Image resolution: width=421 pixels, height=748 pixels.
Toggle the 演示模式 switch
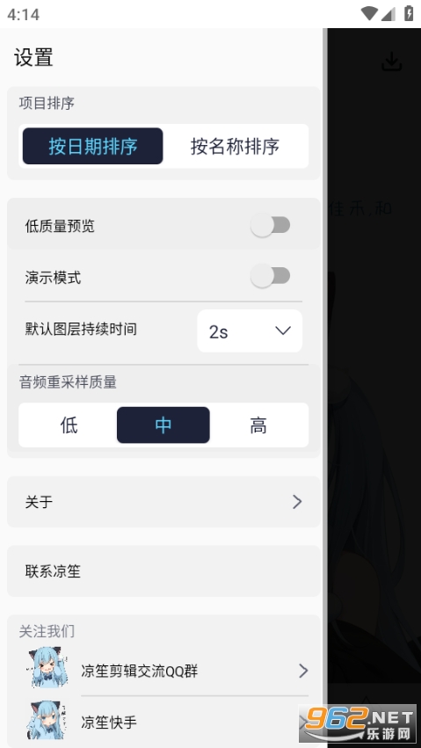[271, 277]
